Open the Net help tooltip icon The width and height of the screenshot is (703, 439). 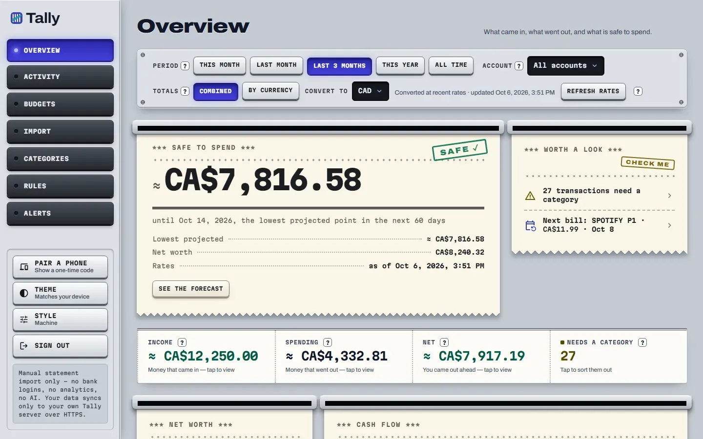444,342
